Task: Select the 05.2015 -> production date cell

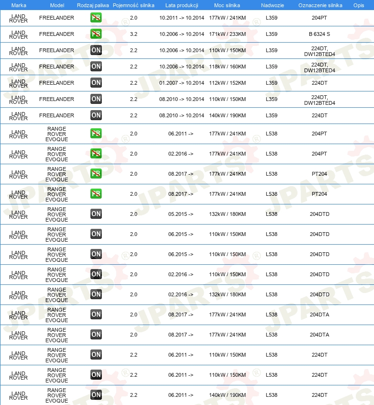Action: 181,214
